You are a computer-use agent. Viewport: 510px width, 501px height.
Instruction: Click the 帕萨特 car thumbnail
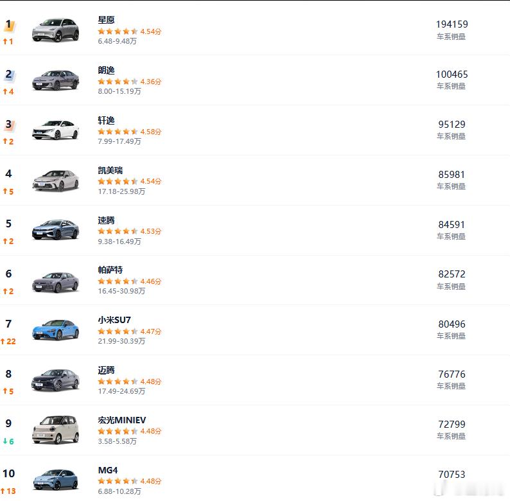(56, 282)
